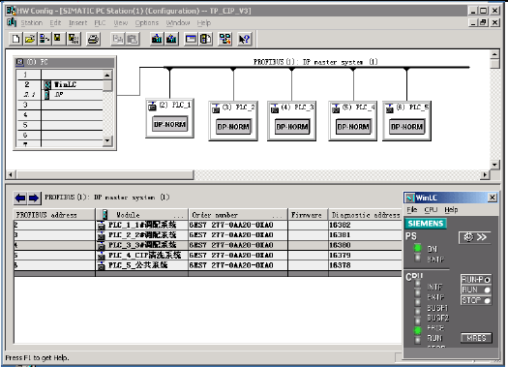Create a new station with New icon
The height and width of the screenshot is (367, 508).
[x=15, y=40]
